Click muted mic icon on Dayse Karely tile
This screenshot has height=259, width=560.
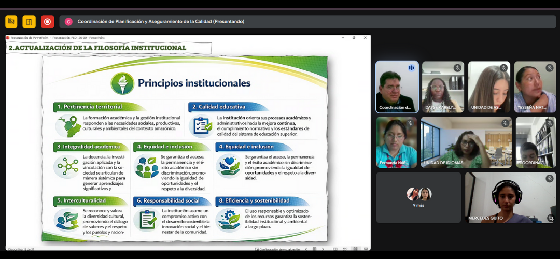click(457, 68)
